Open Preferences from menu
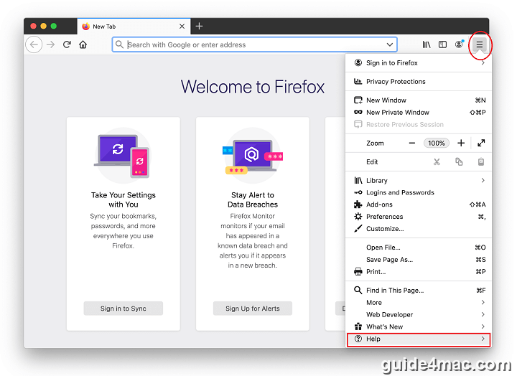 (x=419, y=217)
